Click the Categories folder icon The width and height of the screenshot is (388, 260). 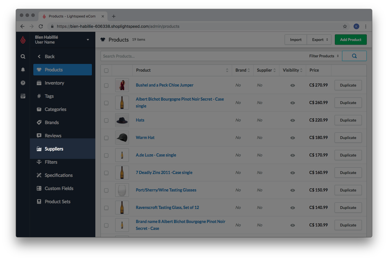[39, 109]
